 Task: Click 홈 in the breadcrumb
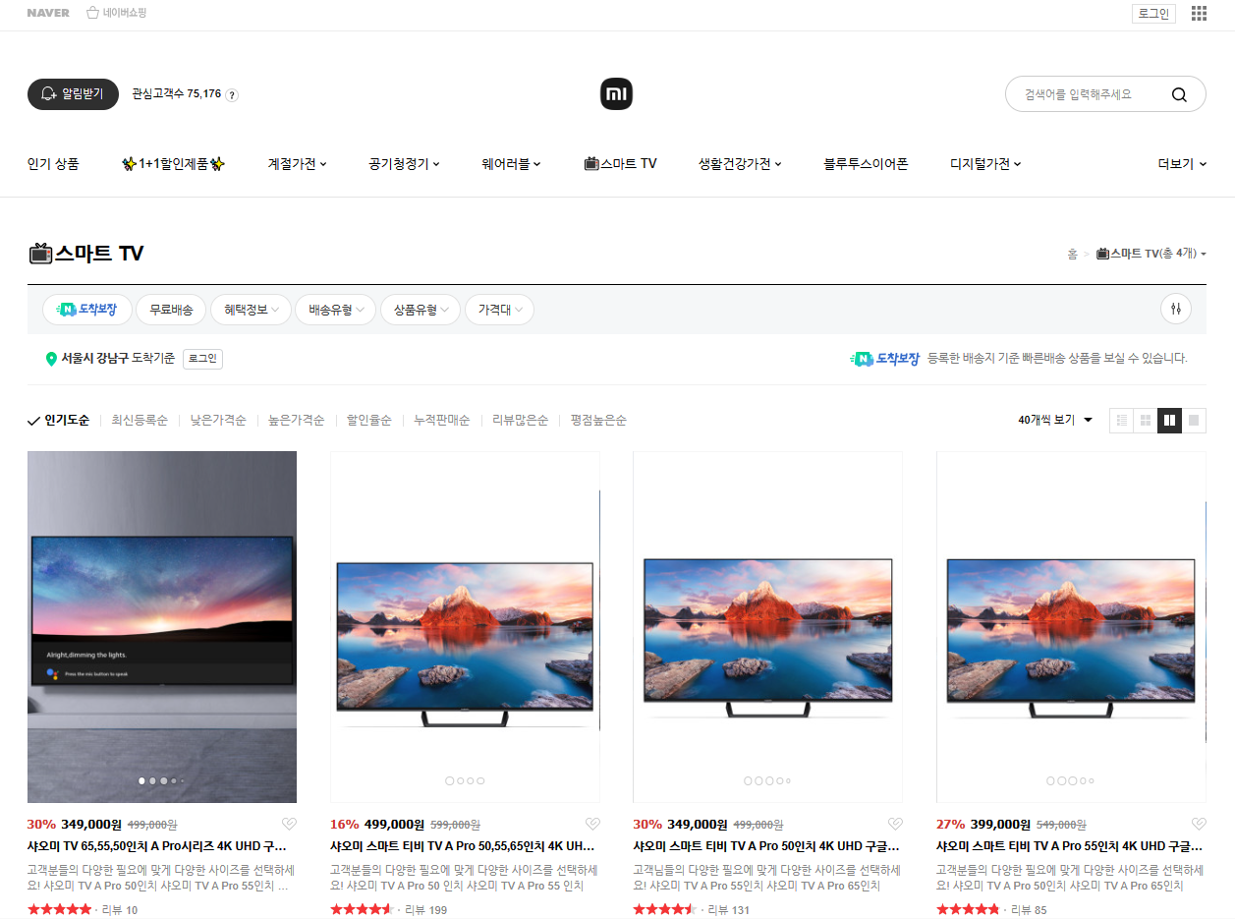coord(1072,254)
